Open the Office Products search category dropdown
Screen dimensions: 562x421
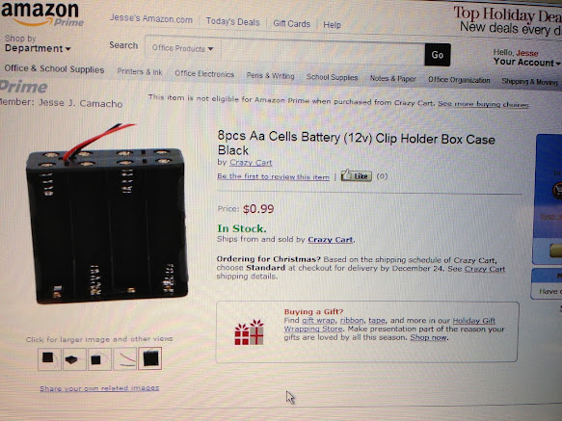182,48
